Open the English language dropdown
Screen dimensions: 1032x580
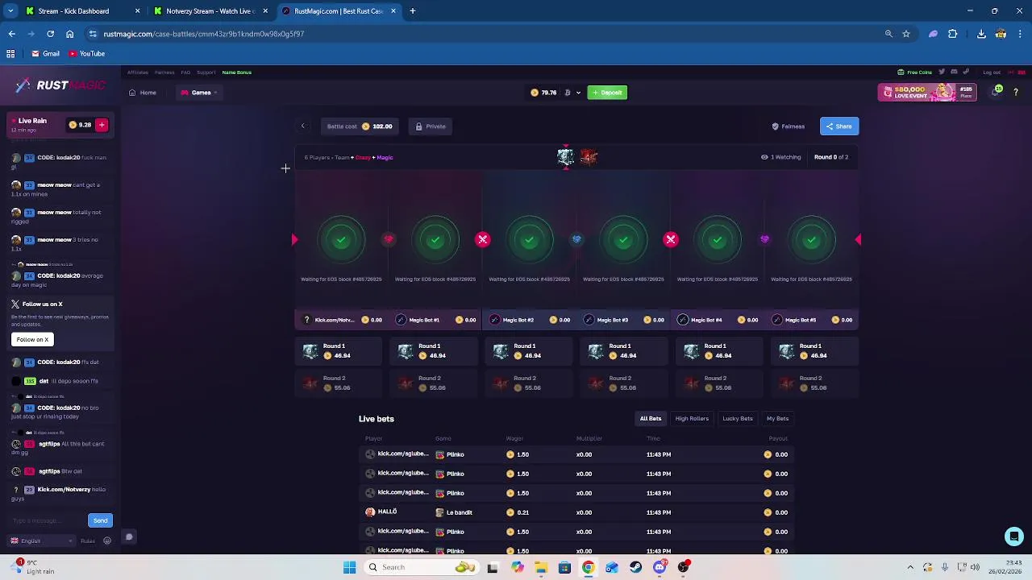[41, 541]
